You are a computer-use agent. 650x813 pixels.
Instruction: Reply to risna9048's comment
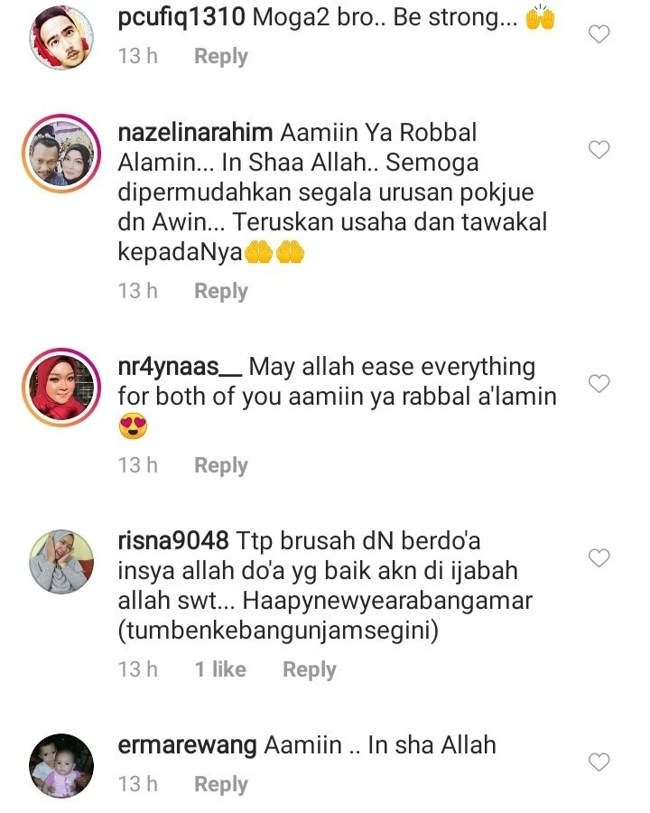(310, 670)
